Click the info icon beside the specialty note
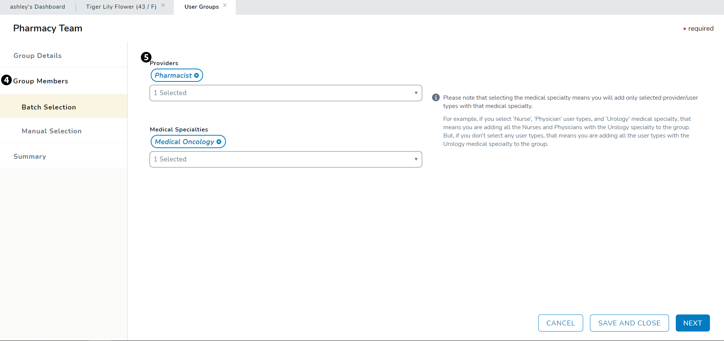The image size is (724, 341). coord(436,98)
